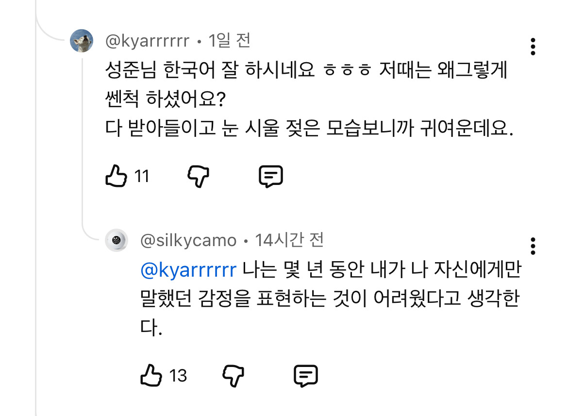This screenshot has width=568, height=416.
Task: Click the thumbs down icon on @kyarrrrrr's comment
Action: click(x=198, y=176)
